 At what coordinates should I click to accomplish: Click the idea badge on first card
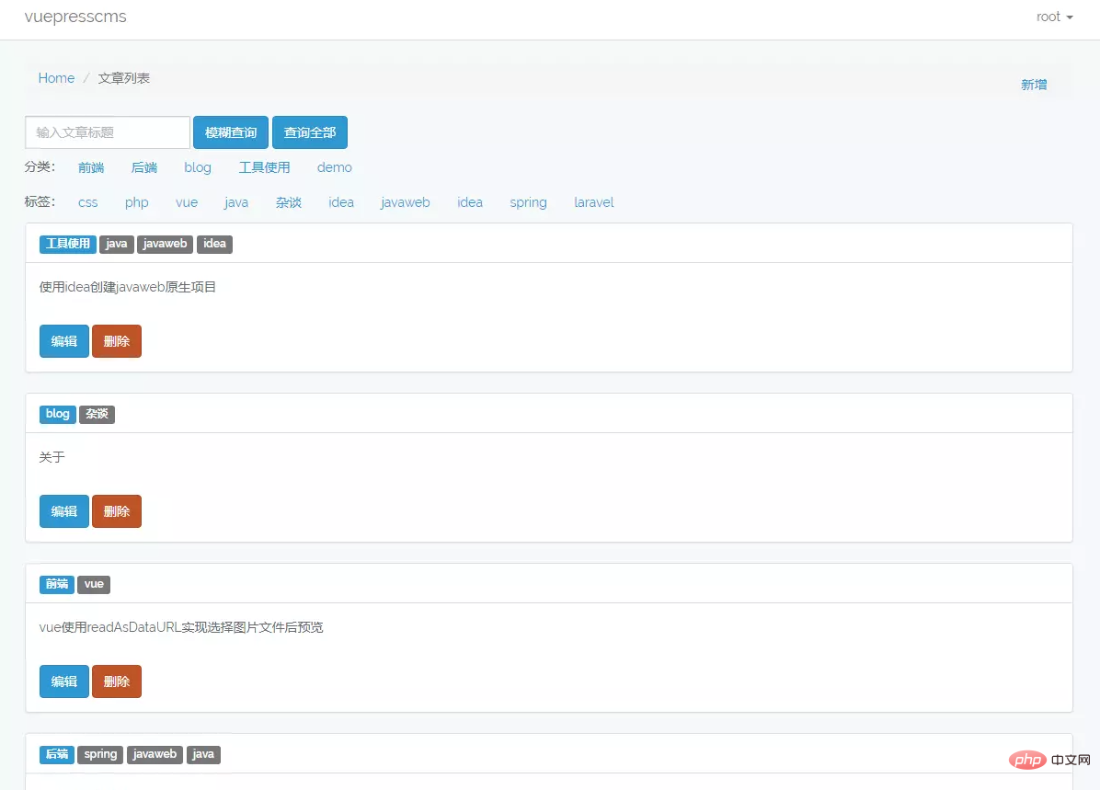(214, 244)
